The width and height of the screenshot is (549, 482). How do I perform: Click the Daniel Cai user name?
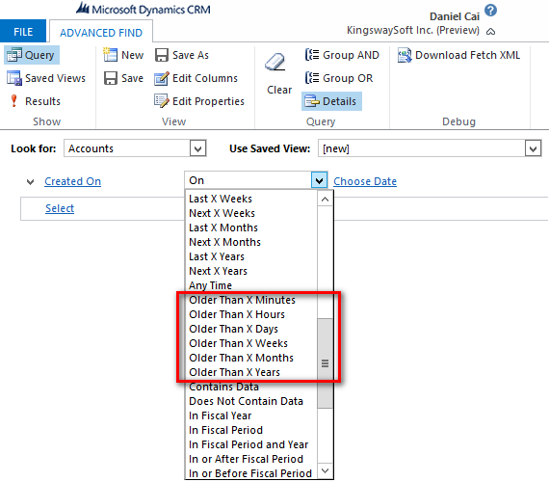coord(454,16)
